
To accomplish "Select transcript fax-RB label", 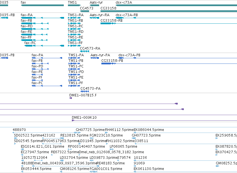I will 26,21.
